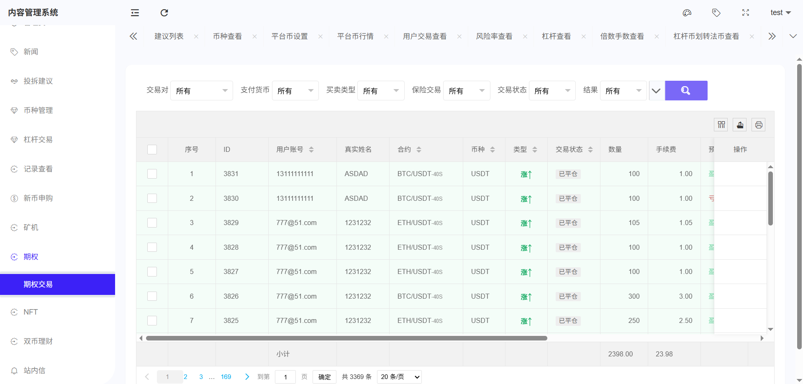Check the checkbox for row ID 3831
This screenshot has height=384, width=803.
tap(152, 174)
